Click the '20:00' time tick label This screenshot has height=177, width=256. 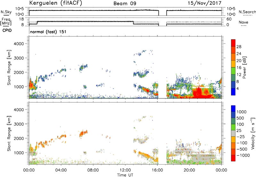tap(189, 170)
